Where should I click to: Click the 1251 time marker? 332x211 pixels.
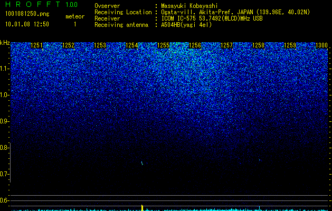(x=36, y=45)
